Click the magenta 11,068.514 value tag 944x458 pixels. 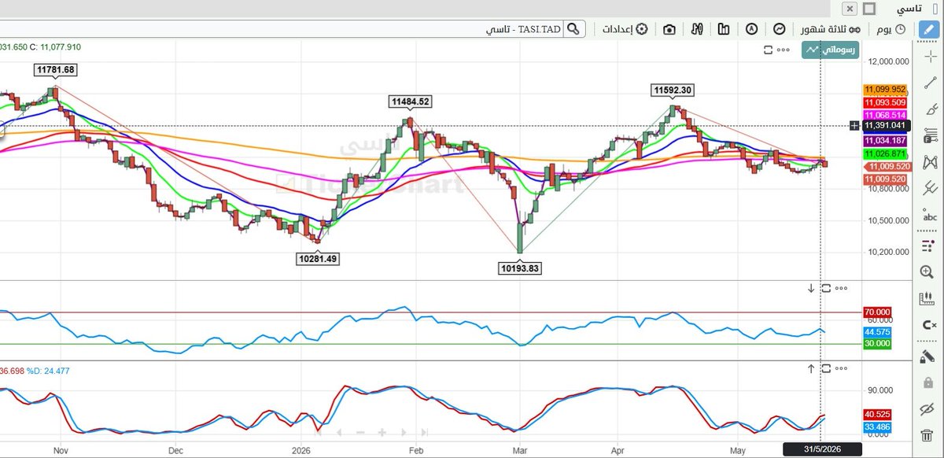(x=885, y=115)
